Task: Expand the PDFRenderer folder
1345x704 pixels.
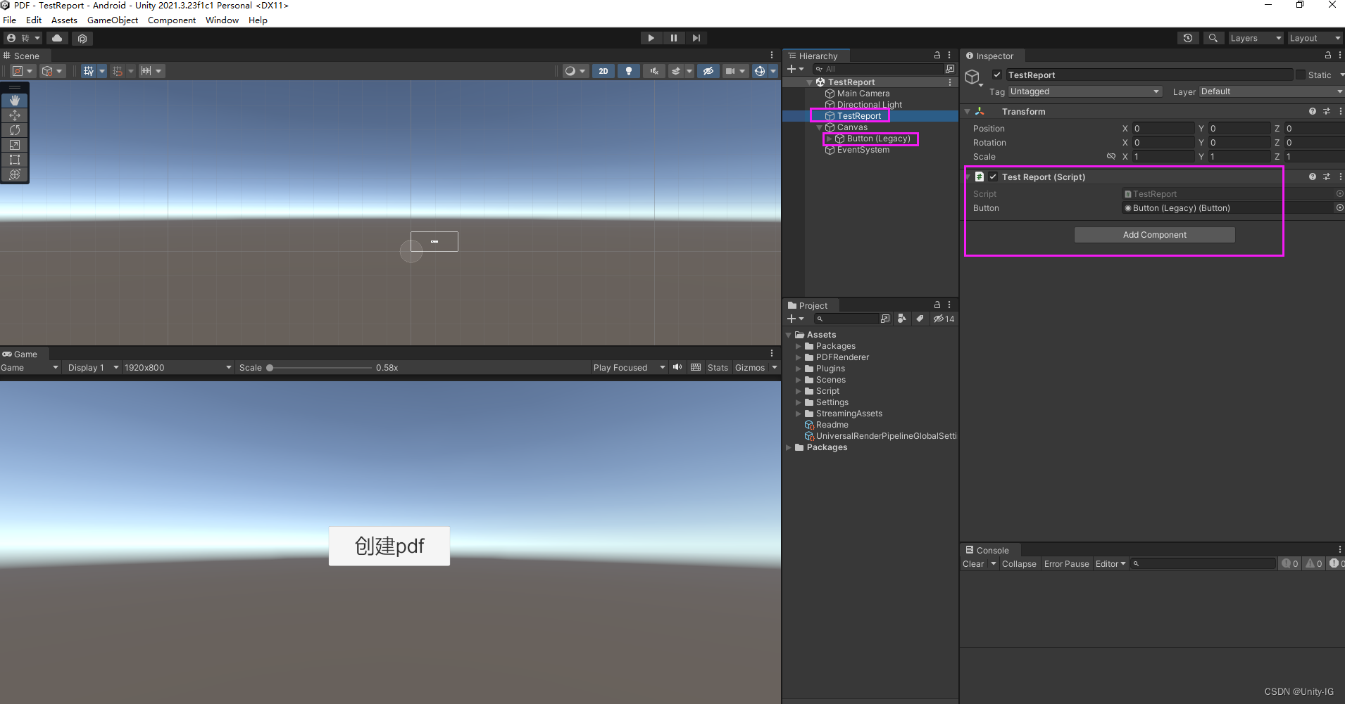Action: click(x=799, y=357)
